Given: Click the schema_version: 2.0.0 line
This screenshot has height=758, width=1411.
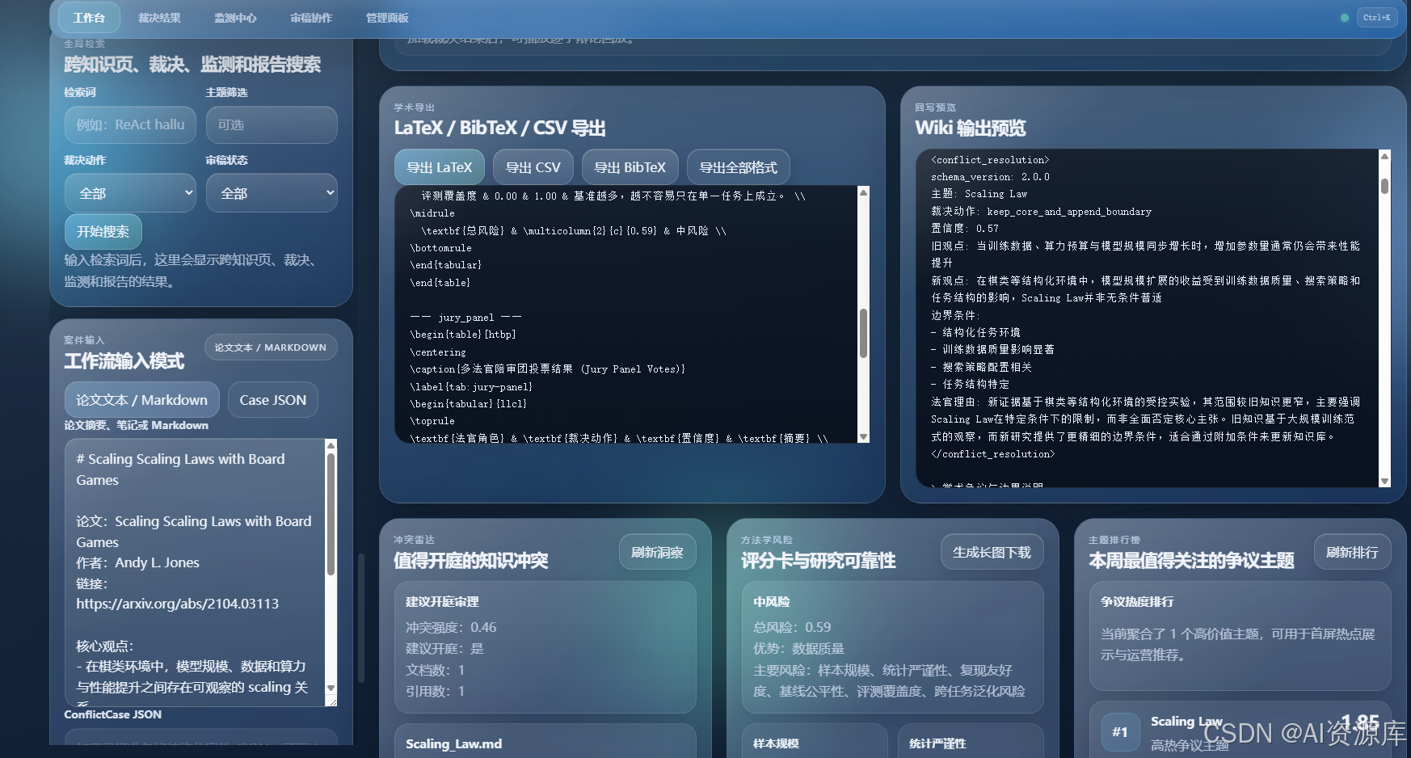Looking at the screenshot, I should point(990,177).
